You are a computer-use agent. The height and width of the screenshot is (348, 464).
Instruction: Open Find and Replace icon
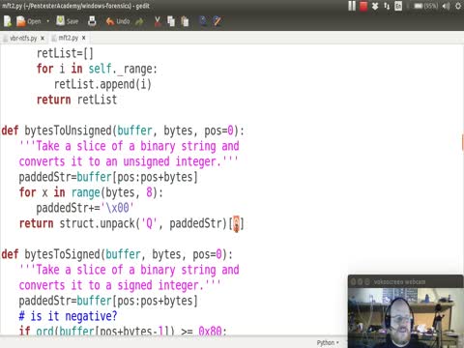[217, 21]
